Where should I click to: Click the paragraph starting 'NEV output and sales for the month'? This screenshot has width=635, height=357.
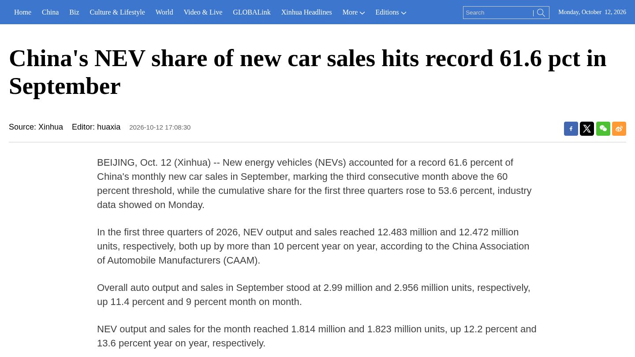coord(317,336)
